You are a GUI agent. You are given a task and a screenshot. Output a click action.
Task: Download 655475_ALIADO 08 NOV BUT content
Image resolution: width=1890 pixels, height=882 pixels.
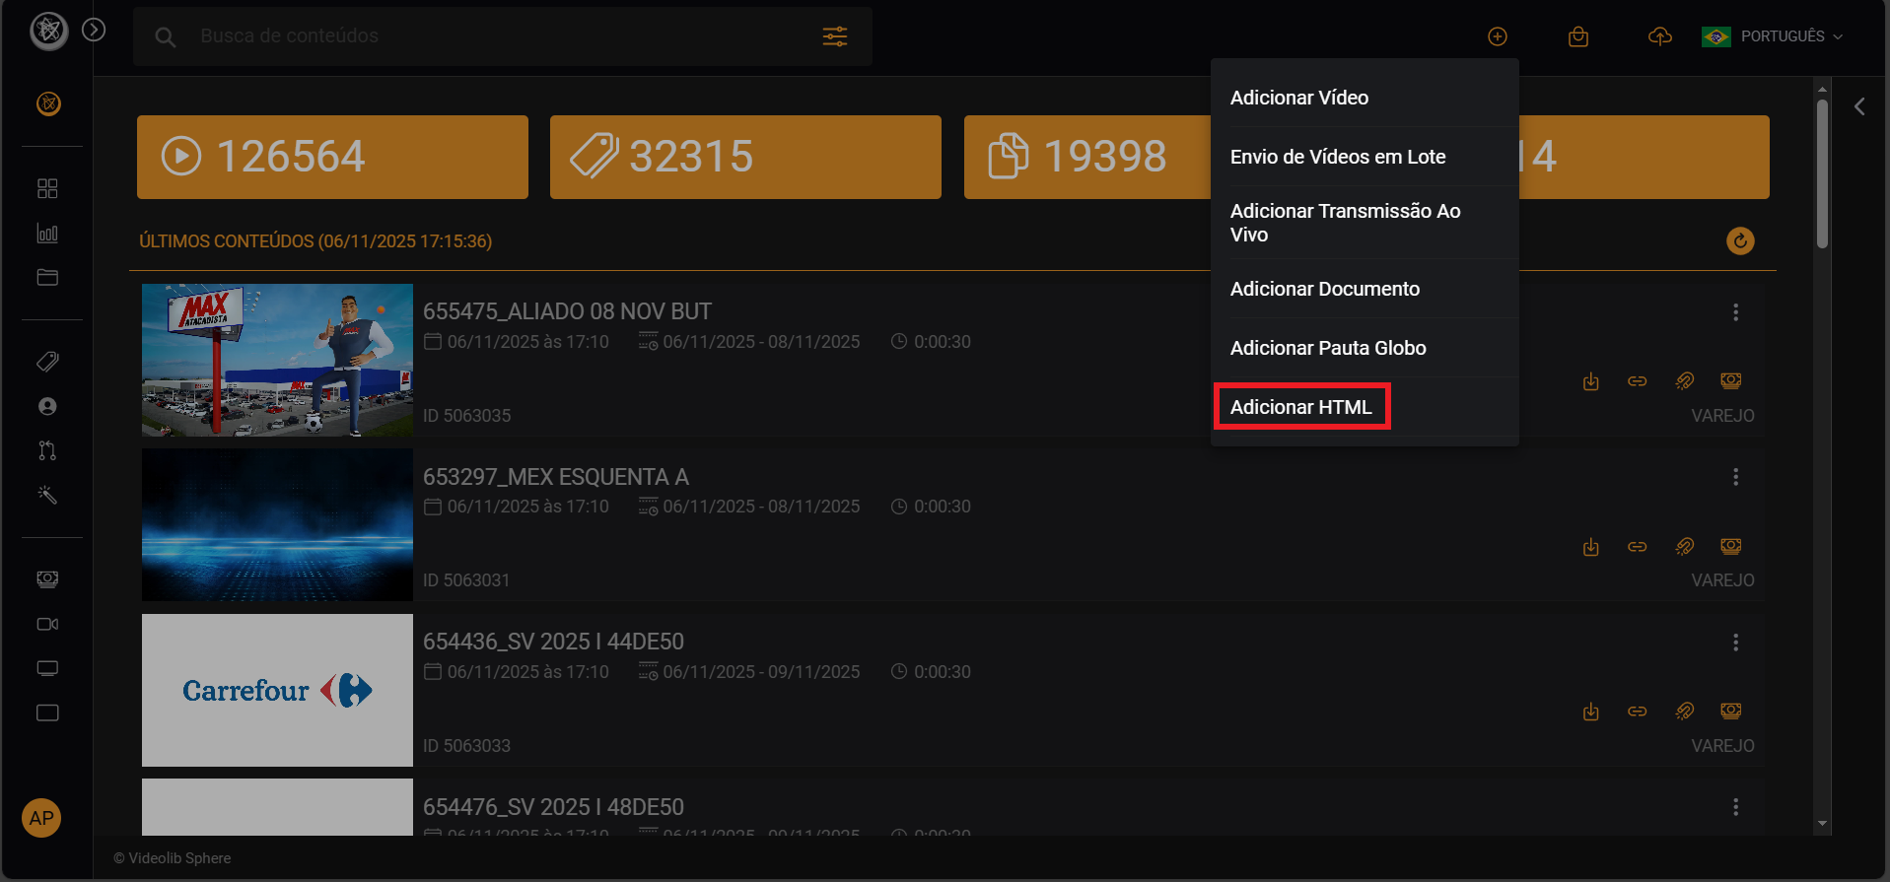[1590, 381]
